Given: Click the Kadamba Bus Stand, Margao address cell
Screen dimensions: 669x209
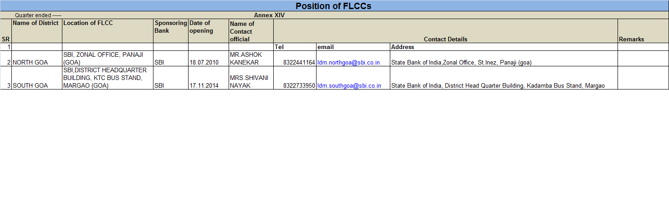Looking at the screenshot, I should tap(498, 85).
